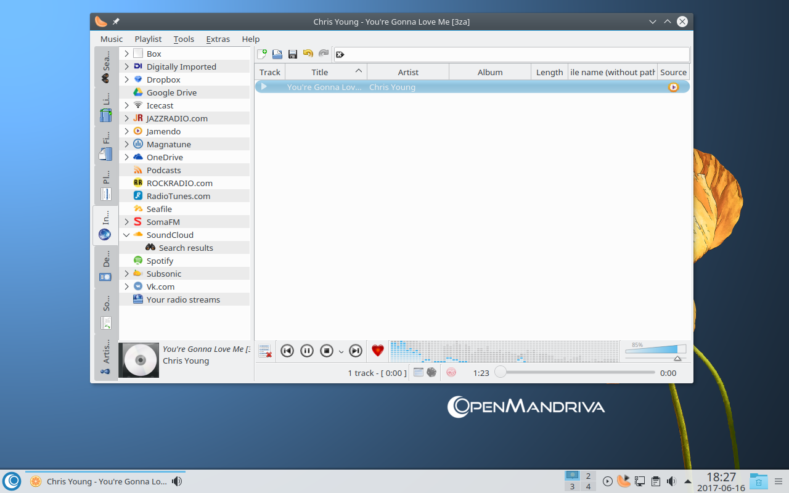Viewport: 789px width, 493px height.
Task: Click the track position seek slider
Action: tap(576, 372)
